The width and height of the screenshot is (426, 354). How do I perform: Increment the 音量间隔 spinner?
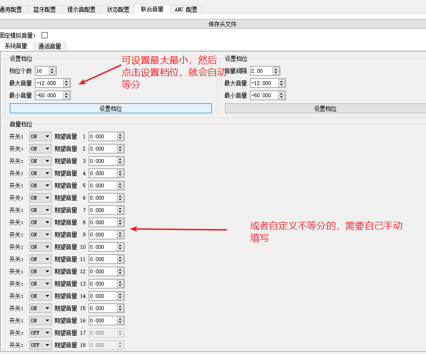276,69
